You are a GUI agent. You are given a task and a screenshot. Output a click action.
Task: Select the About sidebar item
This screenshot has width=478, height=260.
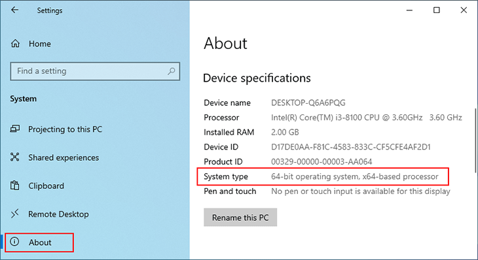coord(39,242)
